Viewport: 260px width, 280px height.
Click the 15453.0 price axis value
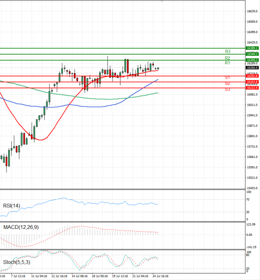(x=252, y=188)
